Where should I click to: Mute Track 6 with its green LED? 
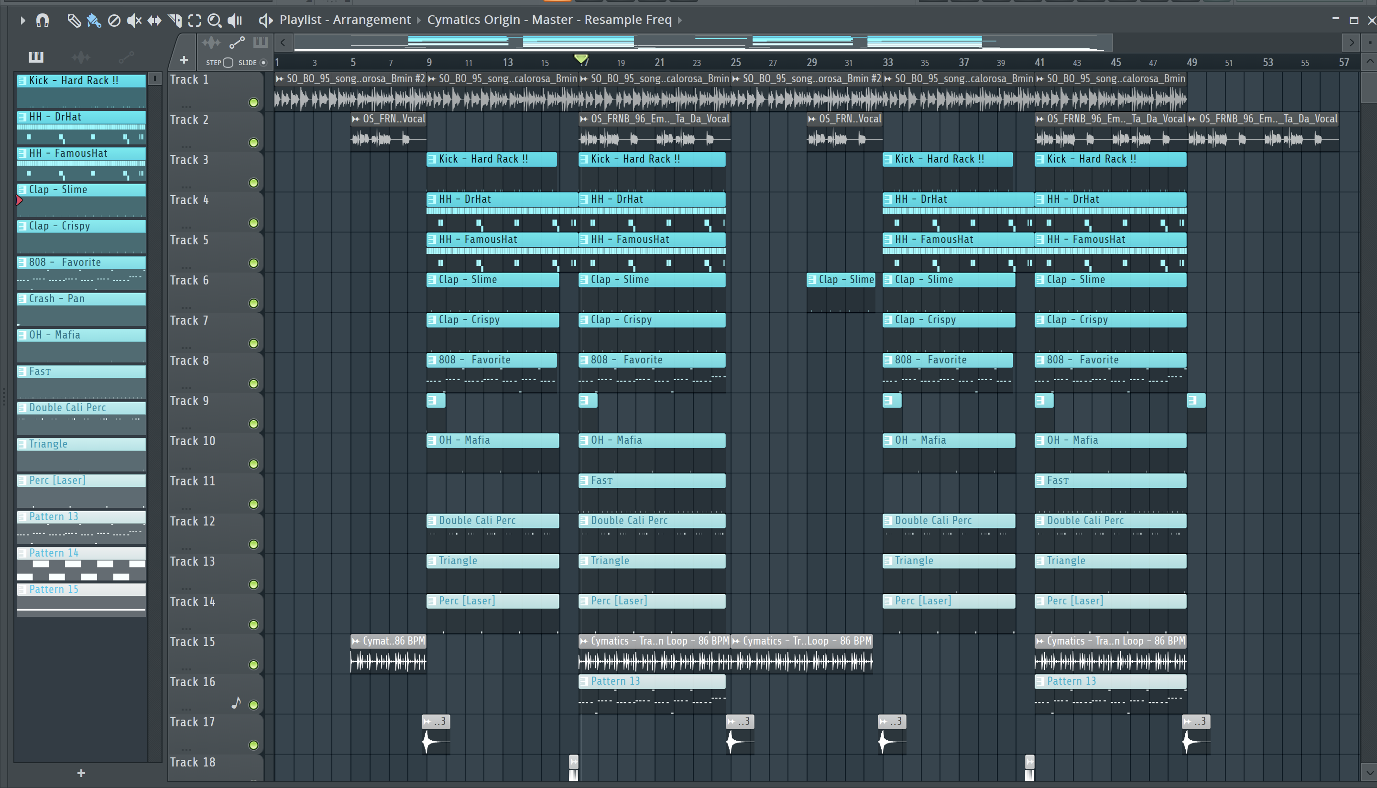[253, 304]
